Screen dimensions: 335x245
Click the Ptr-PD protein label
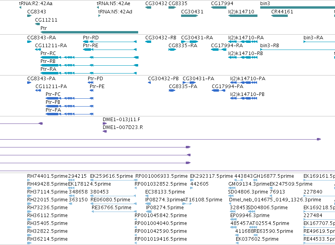click(x=95, y=79)
